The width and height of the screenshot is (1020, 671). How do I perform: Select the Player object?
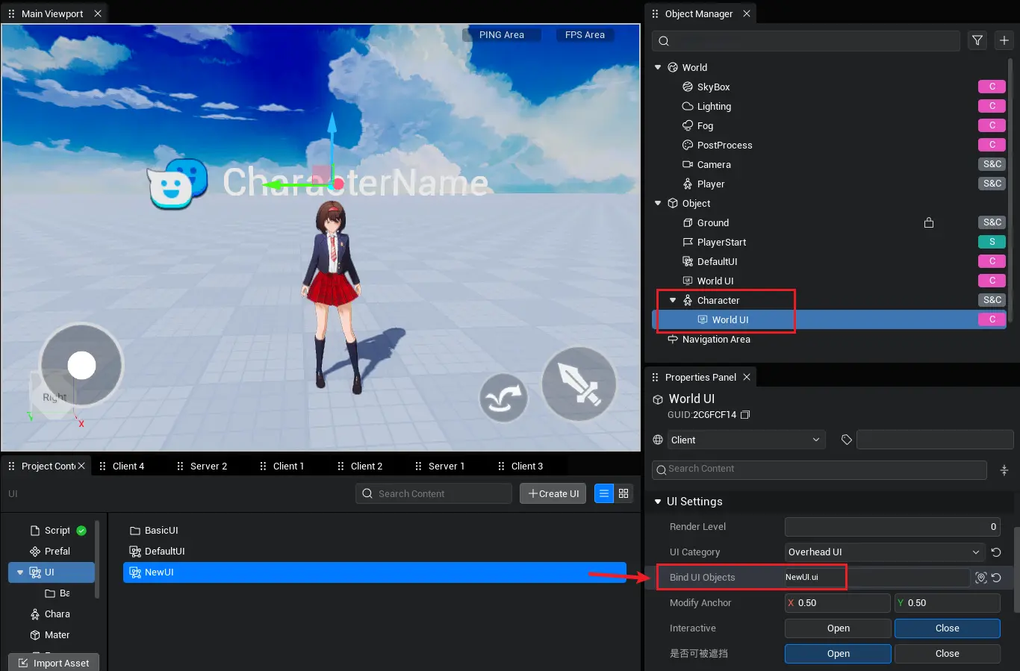click(711, 184)
